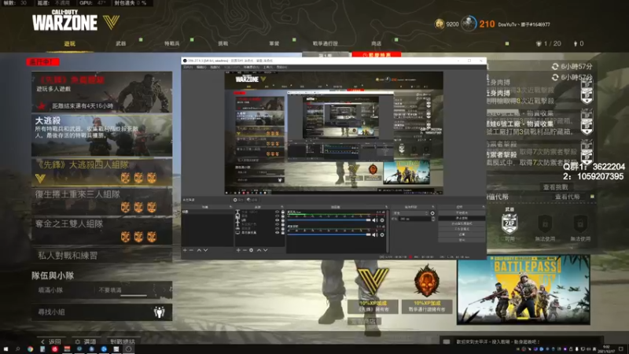The width and height of the screenshot is (629, 354).
Task: Click the find squad people icon
Action: click(160, 312)
